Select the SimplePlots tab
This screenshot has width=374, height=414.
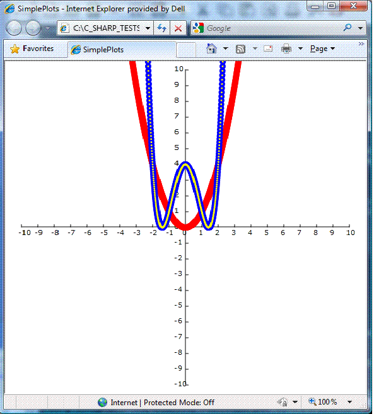coord(122,50)
